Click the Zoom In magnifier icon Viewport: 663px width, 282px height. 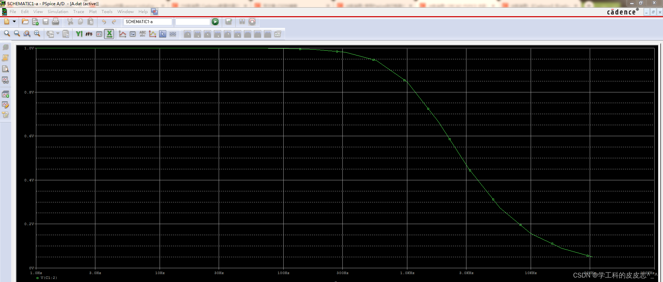coord(7,33)
